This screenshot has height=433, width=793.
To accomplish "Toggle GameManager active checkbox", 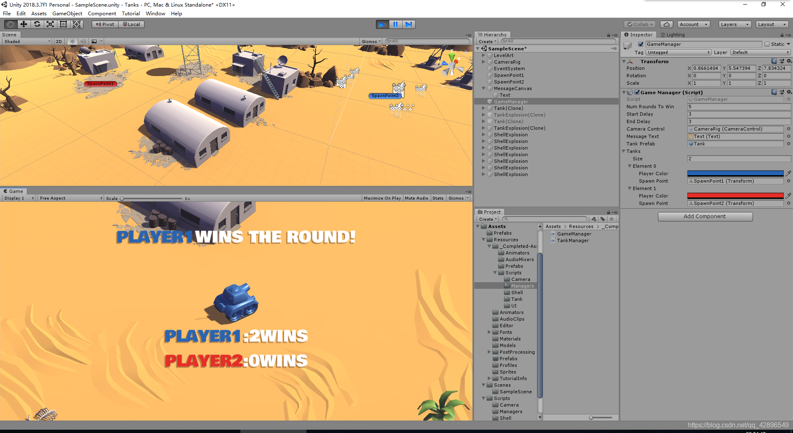I will [641, 44].
